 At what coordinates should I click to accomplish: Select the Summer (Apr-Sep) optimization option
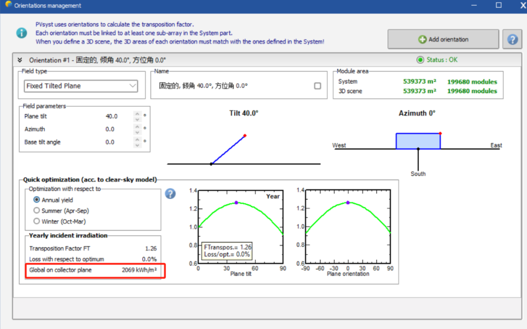tap(37, 211)
